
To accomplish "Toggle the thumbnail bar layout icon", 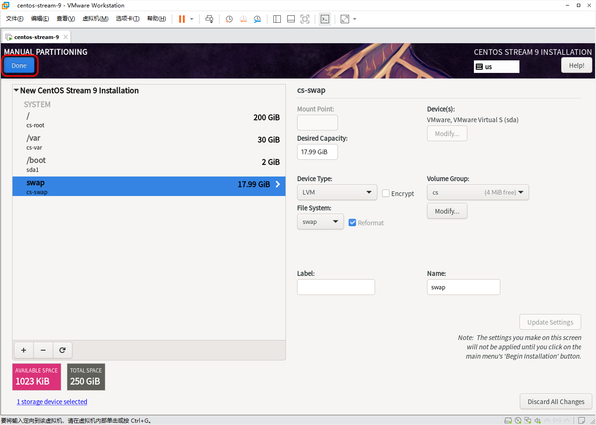I will pos(291,19).
